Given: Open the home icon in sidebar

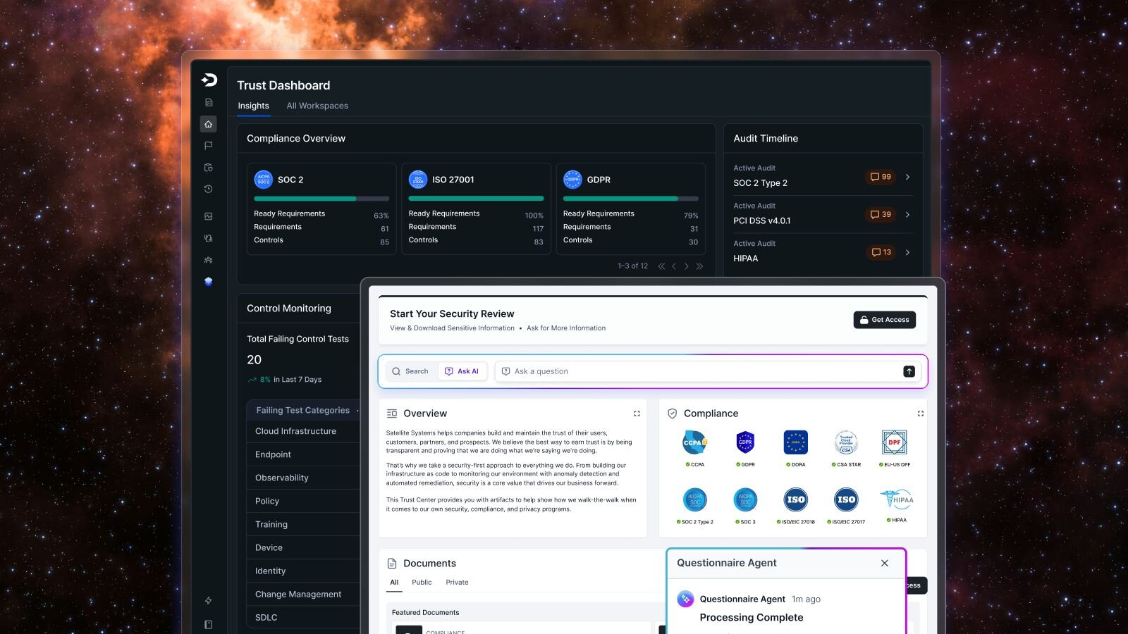Looking at the screenshot, I should coord(208,124).
